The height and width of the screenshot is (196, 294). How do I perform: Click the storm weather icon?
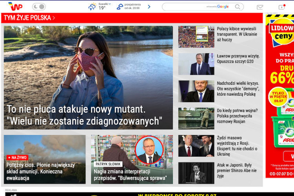[92, 7]
